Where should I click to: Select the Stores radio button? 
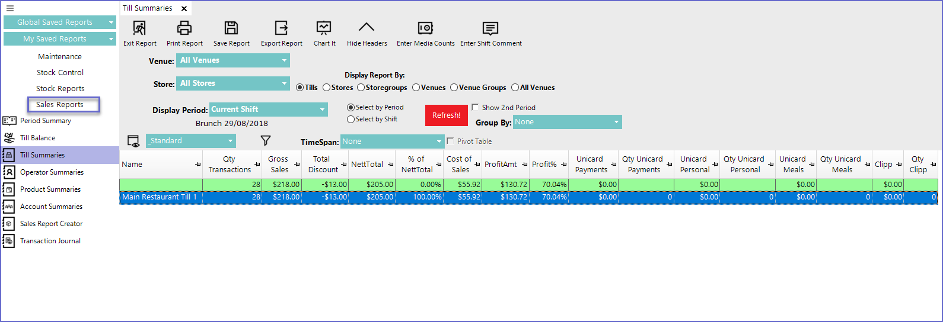tap(327, 88)
